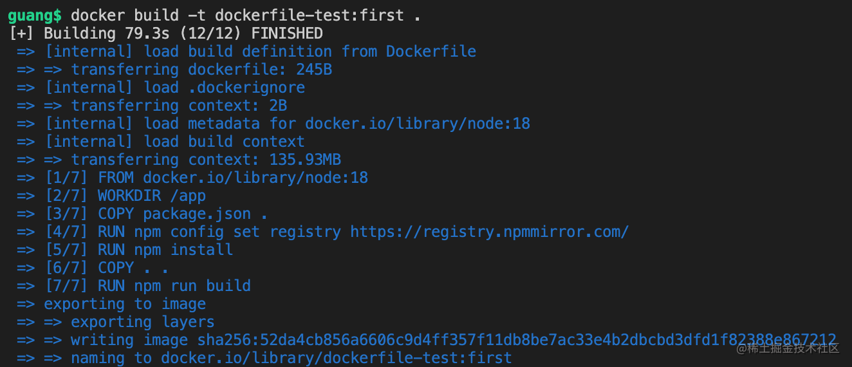The image size is (852, 367).
Task: Click the transferring dockerfile: 245B line
Action: 174,70
